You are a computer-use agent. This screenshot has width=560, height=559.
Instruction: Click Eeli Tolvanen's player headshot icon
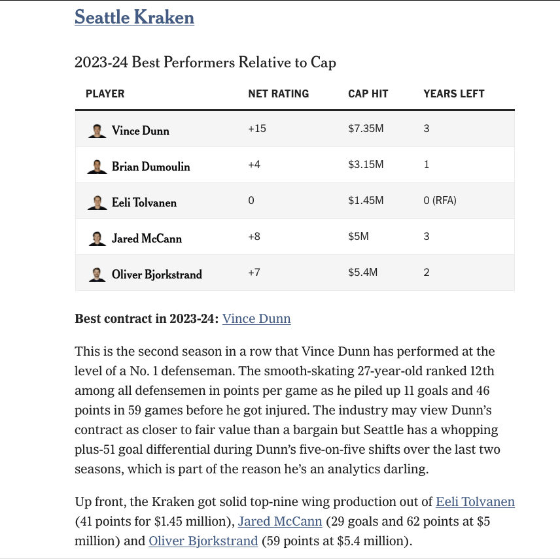pos(97,203)
